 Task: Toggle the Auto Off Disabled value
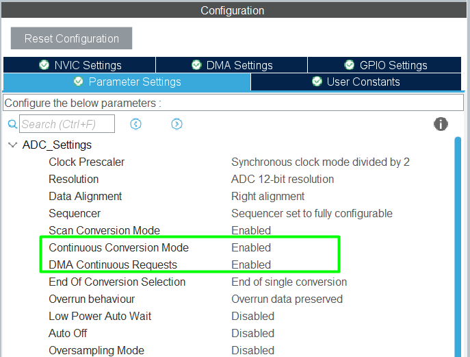(252, 333)
